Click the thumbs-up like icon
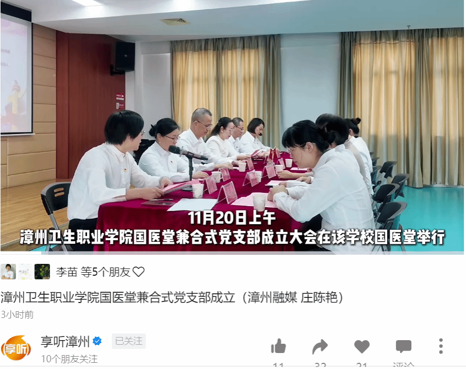 278,346
